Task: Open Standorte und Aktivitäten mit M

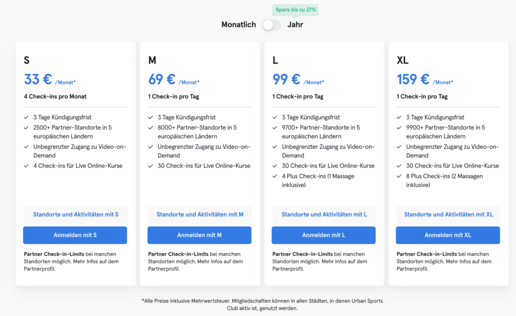Action: pos(200,214)
